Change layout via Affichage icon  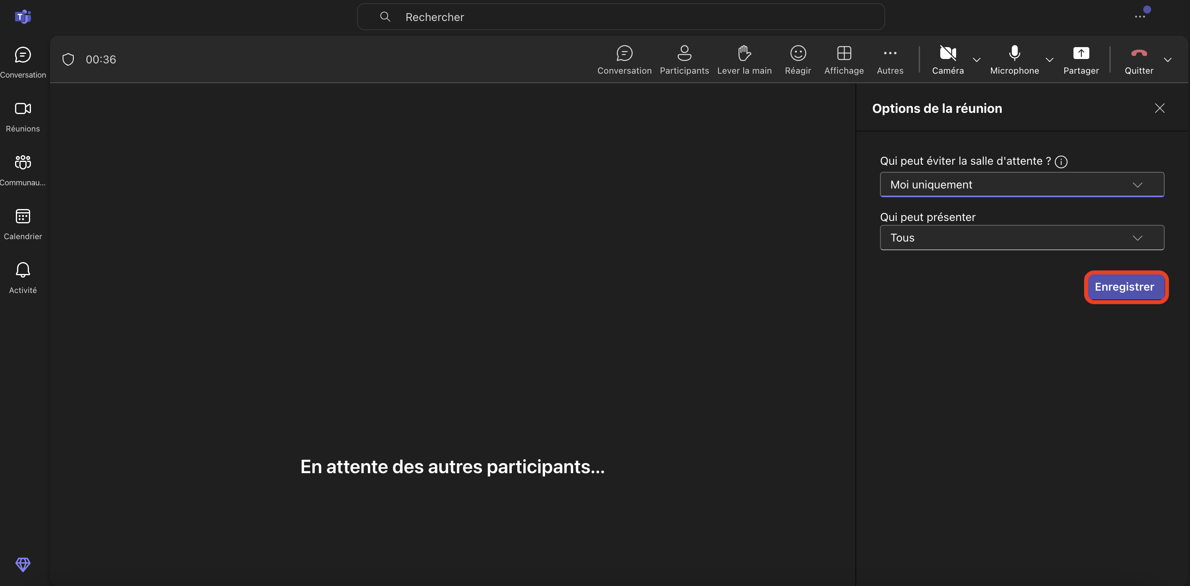pyautogui.click(x=844, y=59)
